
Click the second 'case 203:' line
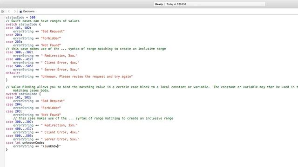click(x=14, y=111)
